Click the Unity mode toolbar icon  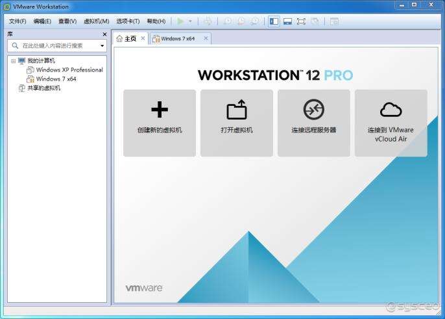coord(315,21)
